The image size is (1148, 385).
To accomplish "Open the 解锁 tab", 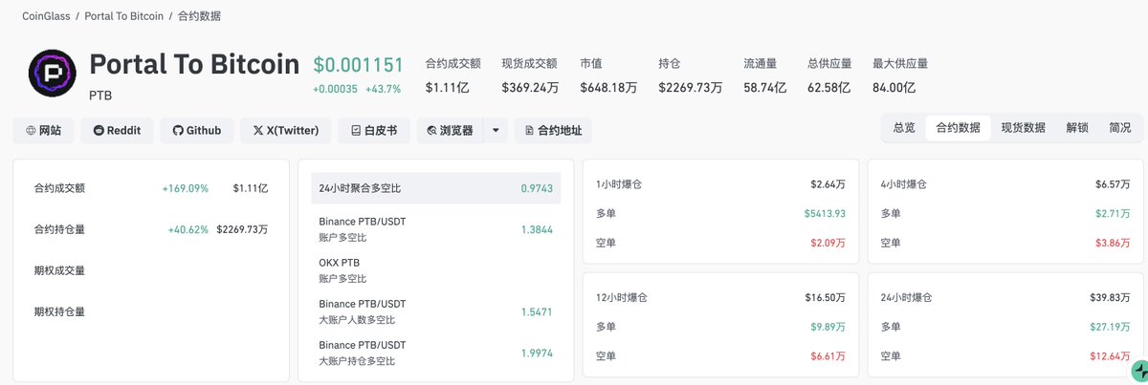I will pos(1077,128).
